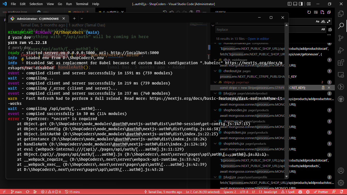Open a new search editor
347x195 pixels.
322,12
